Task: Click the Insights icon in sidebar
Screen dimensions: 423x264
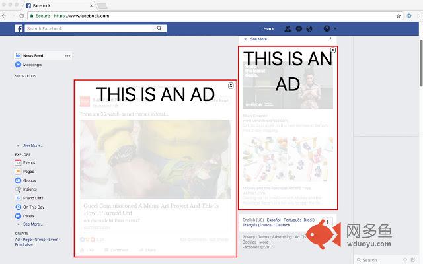Action: click(18, 189)
